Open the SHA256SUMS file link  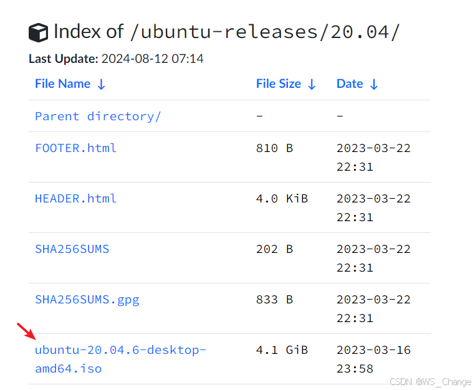click(x=72, y=249)
